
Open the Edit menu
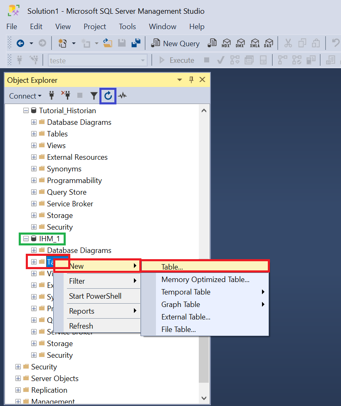[x=36, y=26]
